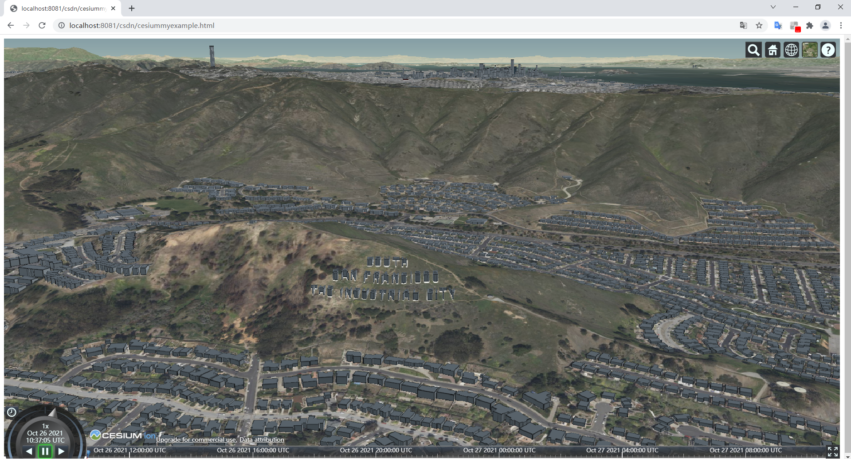Click timeline at Oct 27 2021 08:00:00 UTC
Screen dimensions: 851x459
tap(745, 451)
